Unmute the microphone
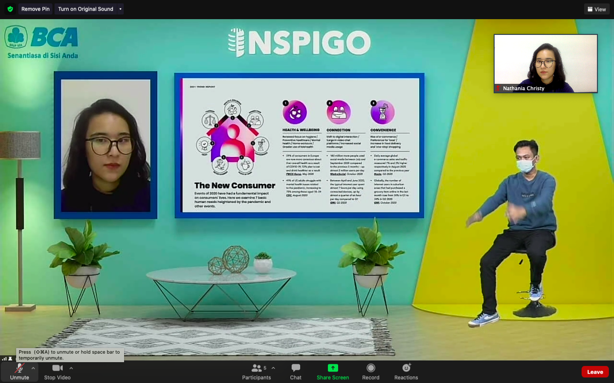Screen dimensions: 614x383 click(20, 371)
